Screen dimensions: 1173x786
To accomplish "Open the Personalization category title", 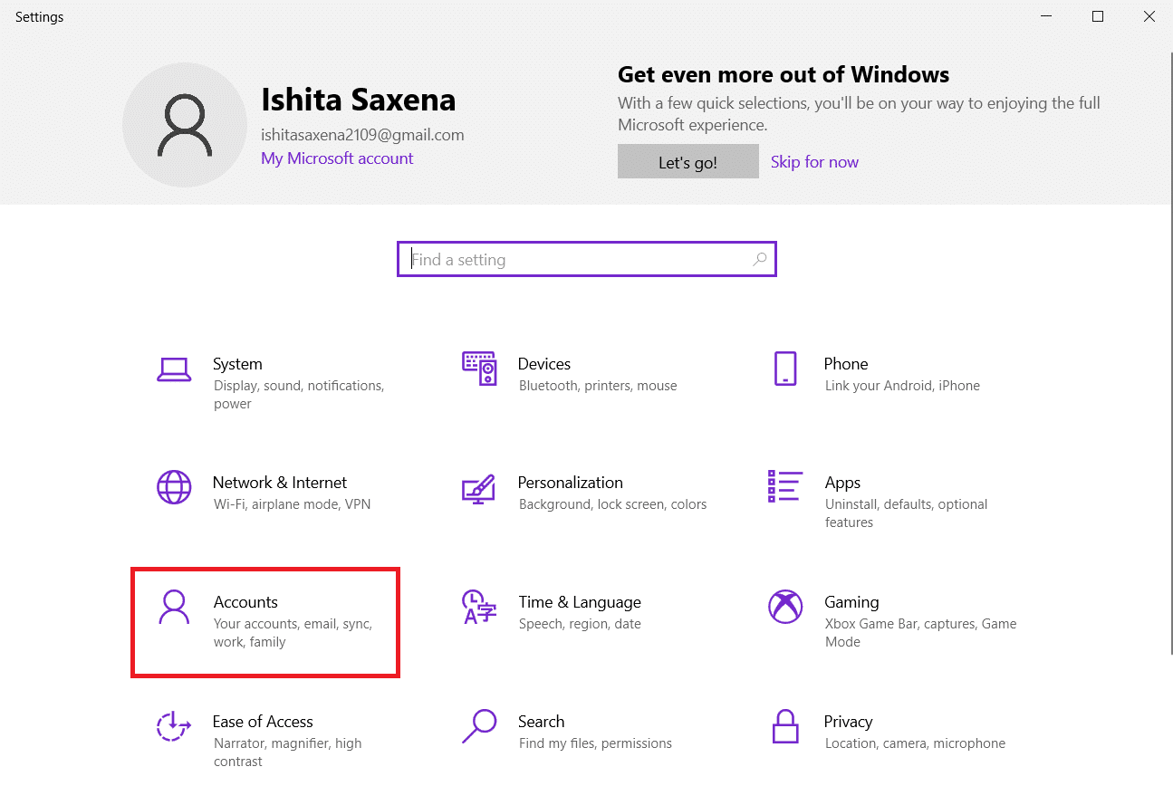I will coord(570,483).
